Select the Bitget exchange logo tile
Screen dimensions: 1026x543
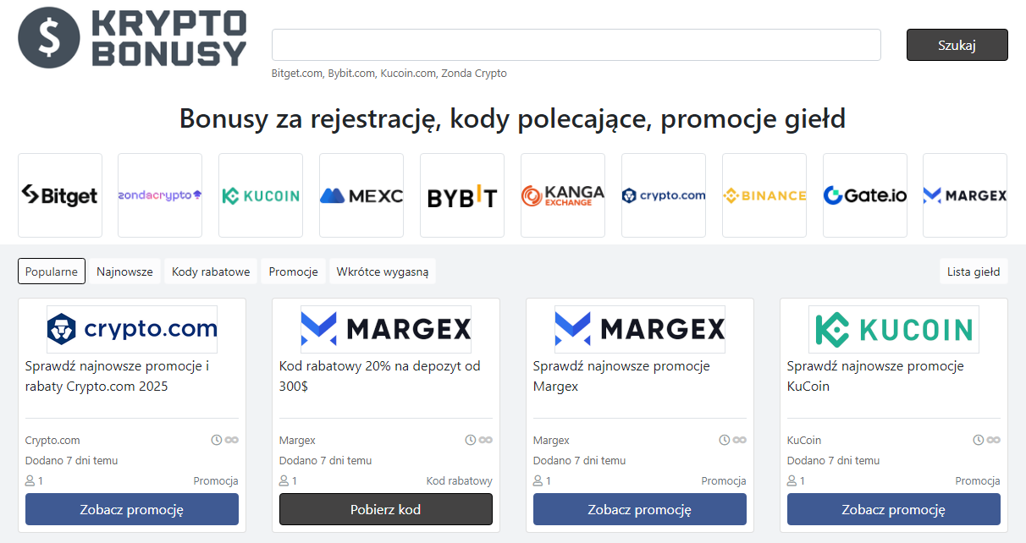[60, 195]
